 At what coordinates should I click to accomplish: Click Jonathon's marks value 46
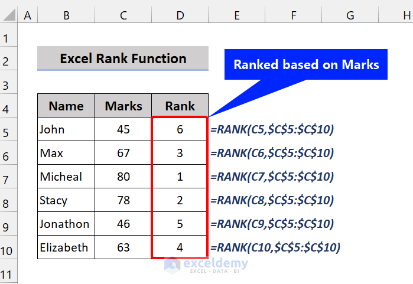click(x=123, y=224)
